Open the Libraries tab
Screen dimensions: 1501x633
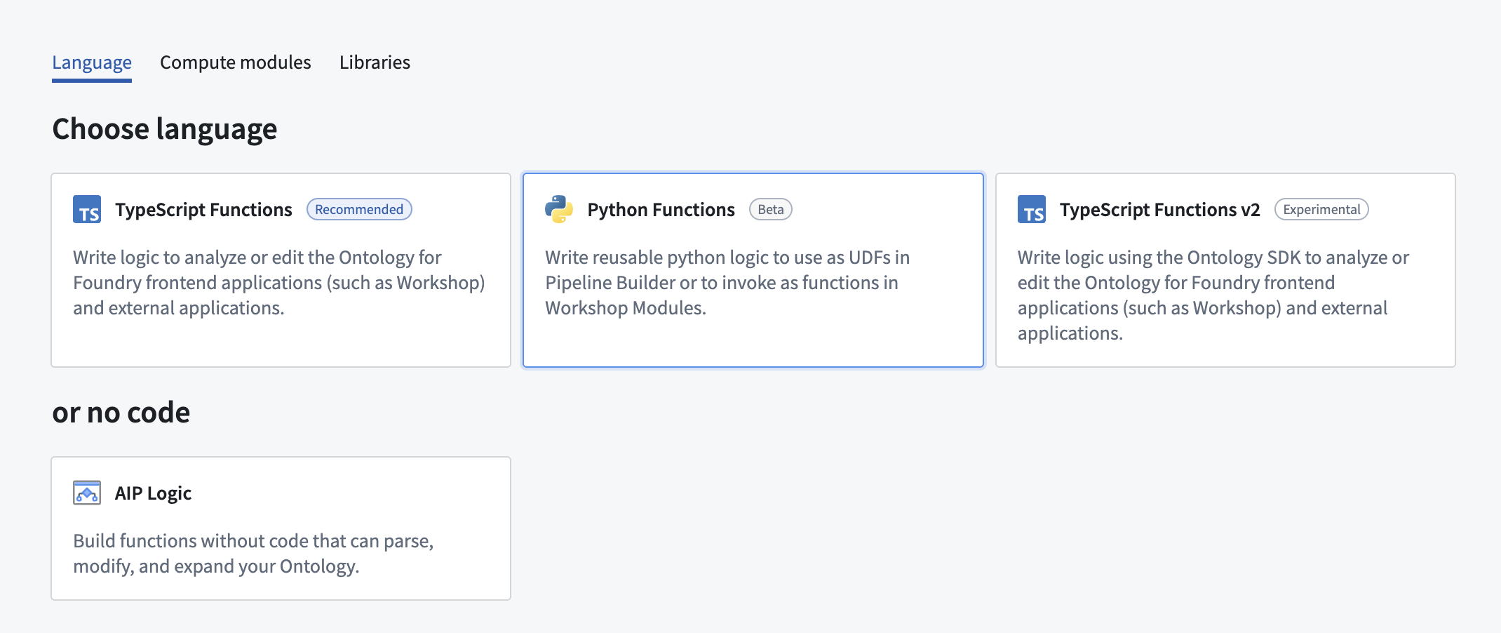(x=375, y=62)
